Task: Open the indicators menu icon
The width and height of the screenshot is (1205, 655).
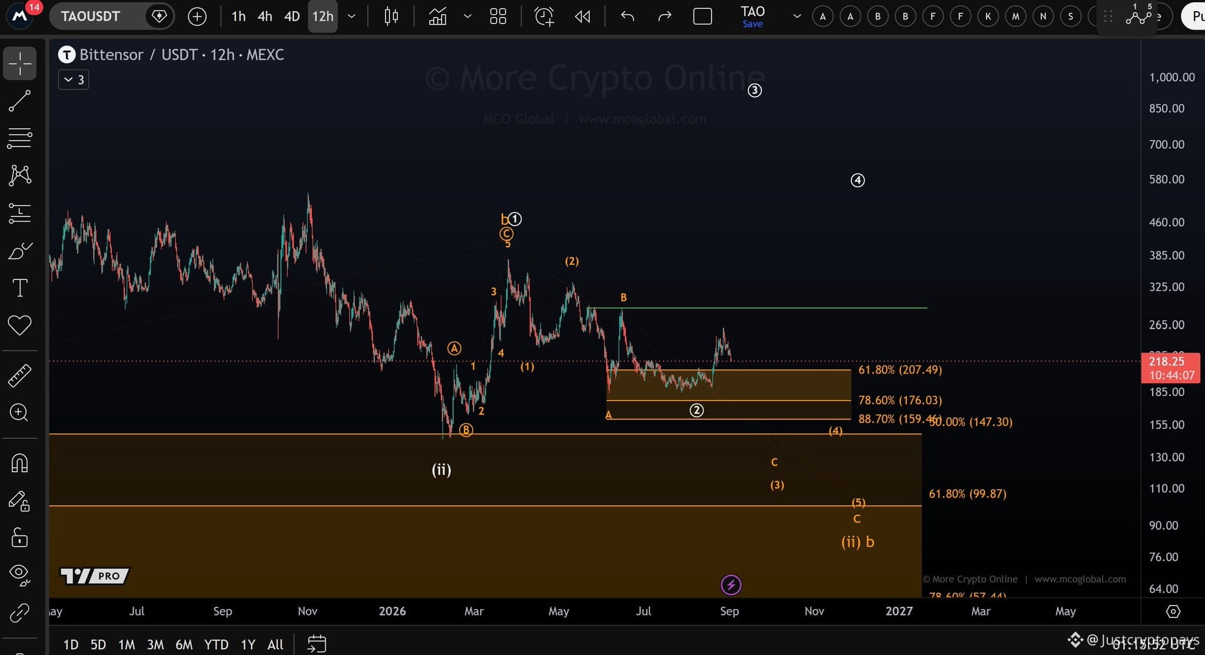Action: 437,16
